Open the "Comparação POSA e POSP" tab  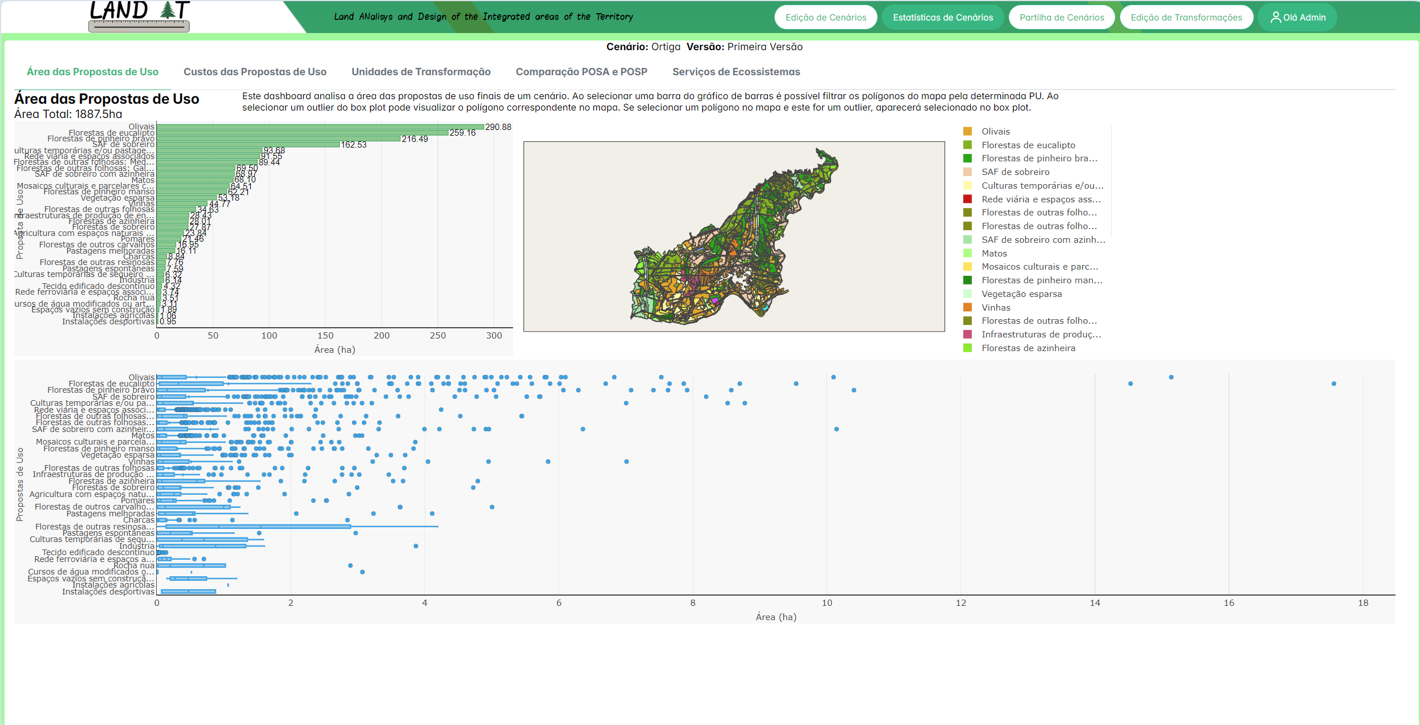coord(581,72)
